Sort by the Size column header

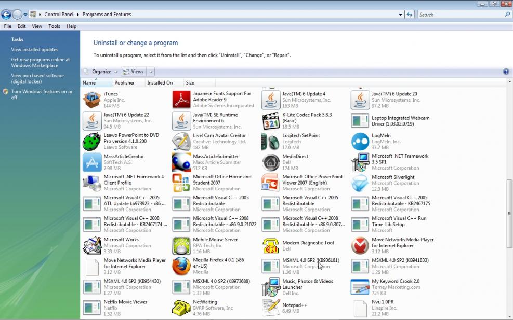199,82
